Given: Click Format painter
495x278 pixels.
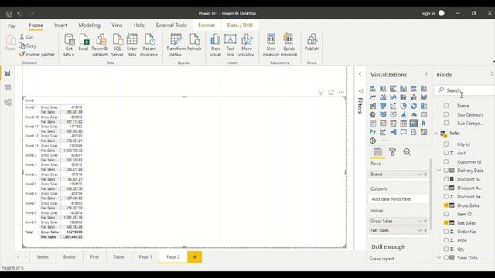Looking at the screenshot, I should (x=36, y=55).
